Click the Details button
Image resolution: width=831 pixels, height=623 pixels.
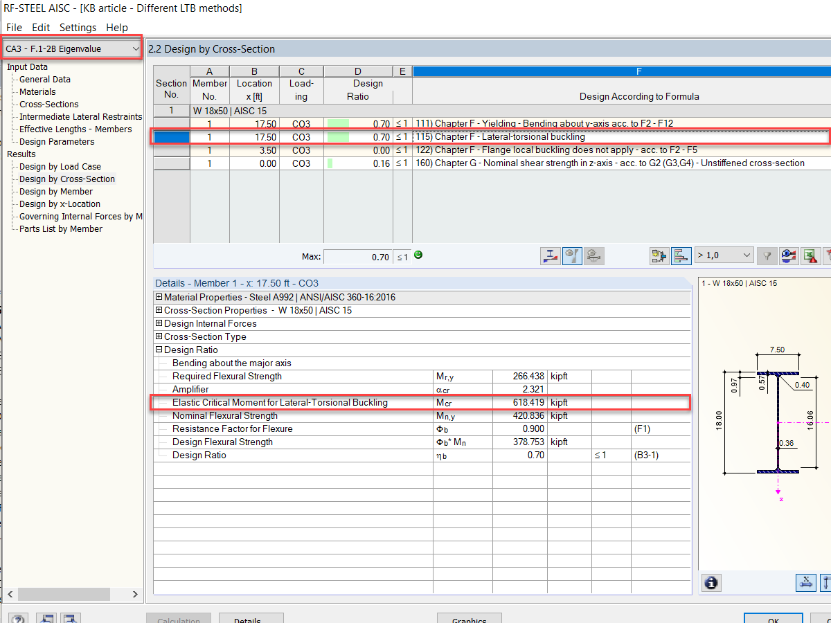251,618
